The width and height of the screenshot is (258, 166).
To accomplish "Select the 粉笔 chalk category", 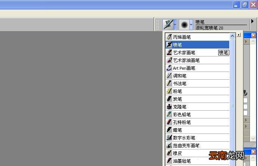I will tap(197, 91).
